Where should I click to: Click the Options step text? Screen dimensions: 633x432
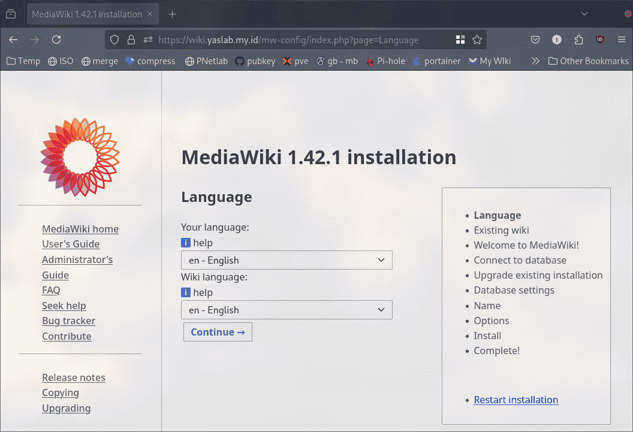[492, 321]
